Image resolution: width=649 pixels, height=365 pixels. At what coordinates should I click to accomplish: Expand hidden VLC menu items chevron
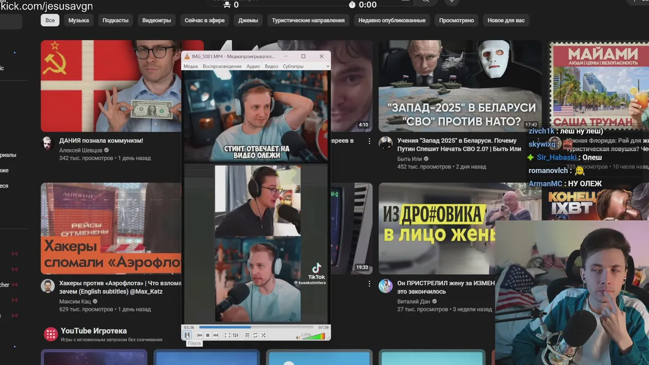click(328, 66)
